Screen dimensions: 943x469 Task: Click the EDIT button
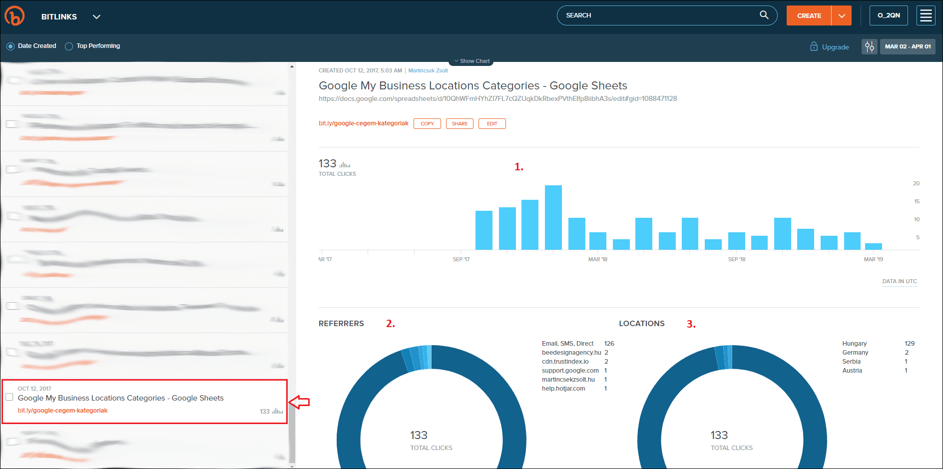coord(492,124)
